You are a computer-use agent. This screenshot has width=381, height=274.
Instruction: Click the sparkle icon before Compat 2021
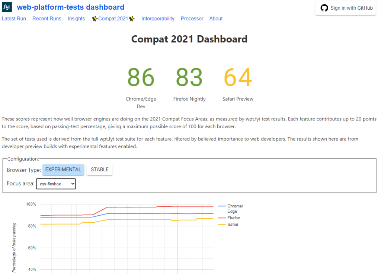[x=95, y=19]
